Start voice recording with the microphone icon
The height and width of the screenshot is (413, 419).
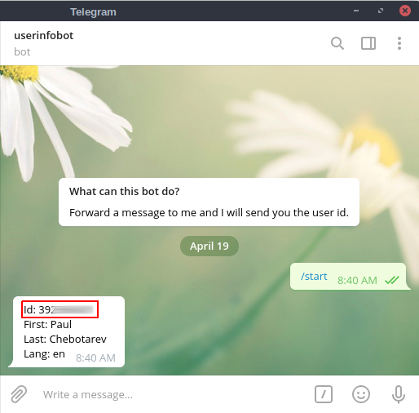[399, 394]
